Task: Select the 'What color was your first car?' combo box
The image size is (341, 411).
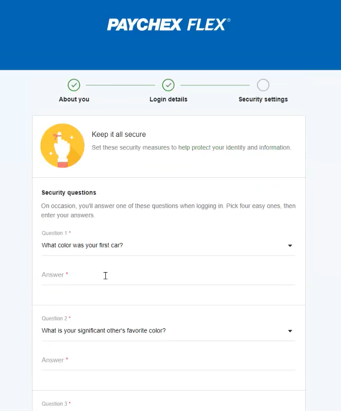Action: [x=168, y=246]
